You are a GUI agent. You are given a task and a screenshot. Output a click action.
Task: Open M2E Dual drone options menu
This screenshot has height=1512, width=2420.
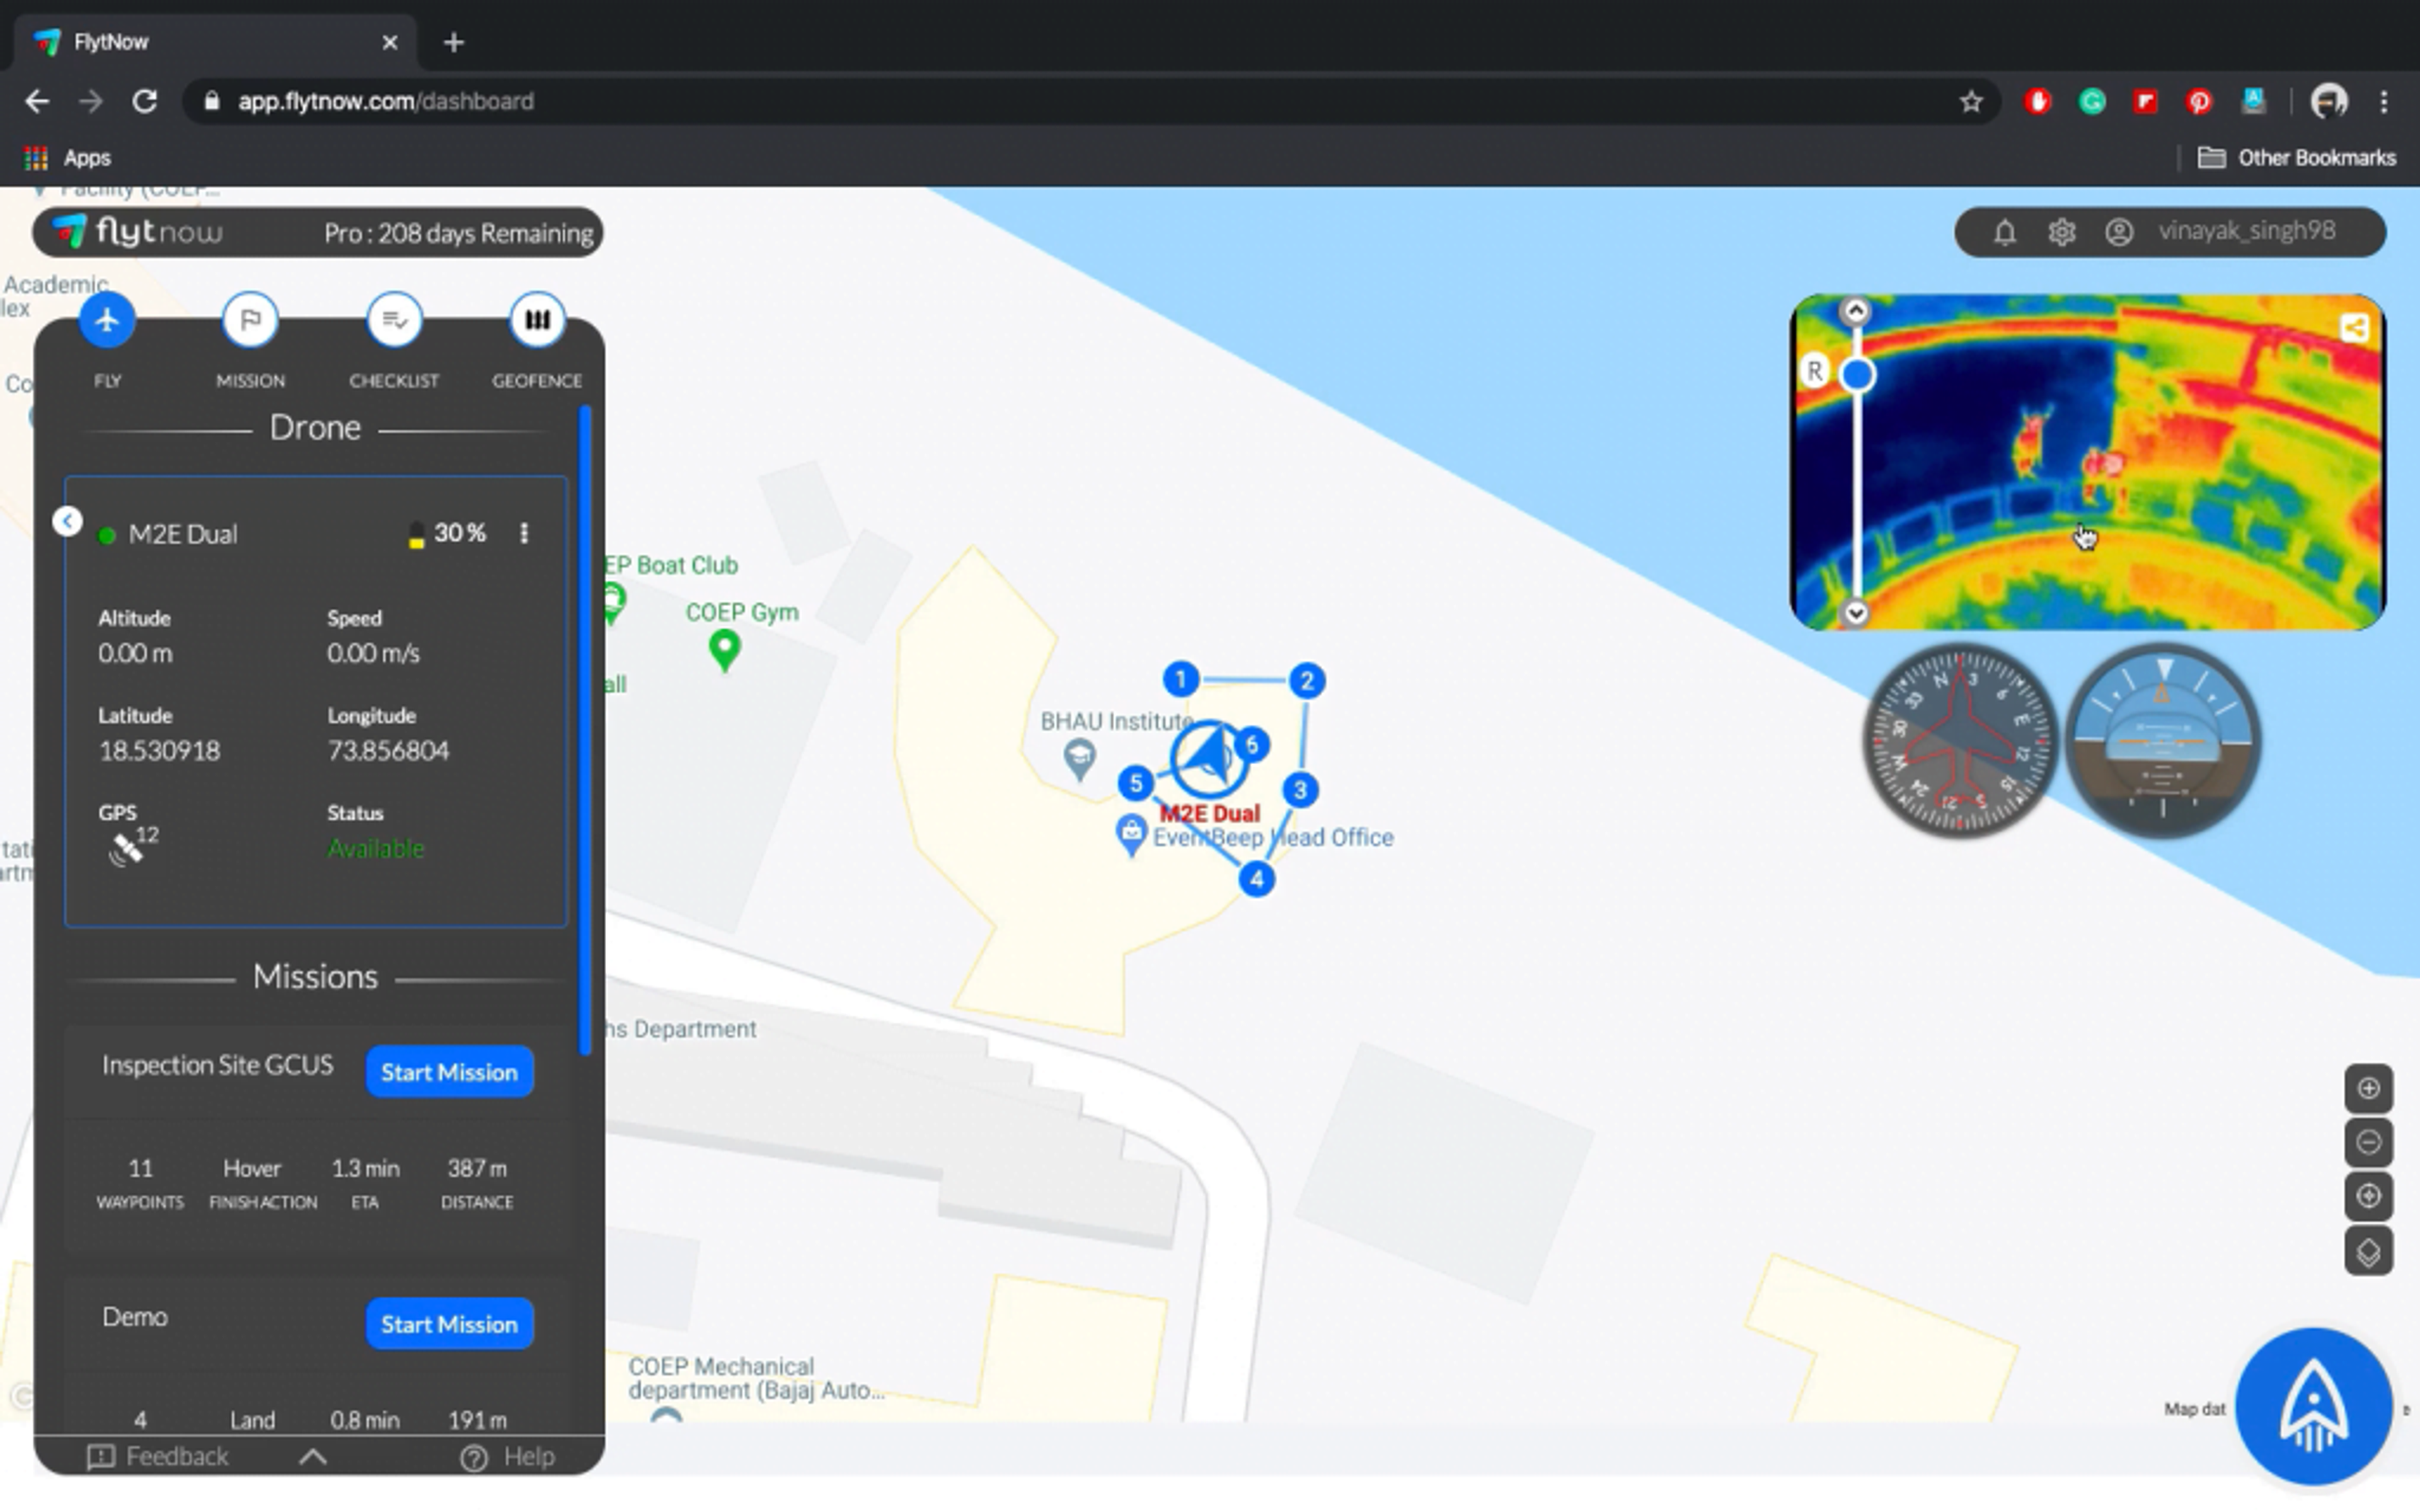coord(524,533)
